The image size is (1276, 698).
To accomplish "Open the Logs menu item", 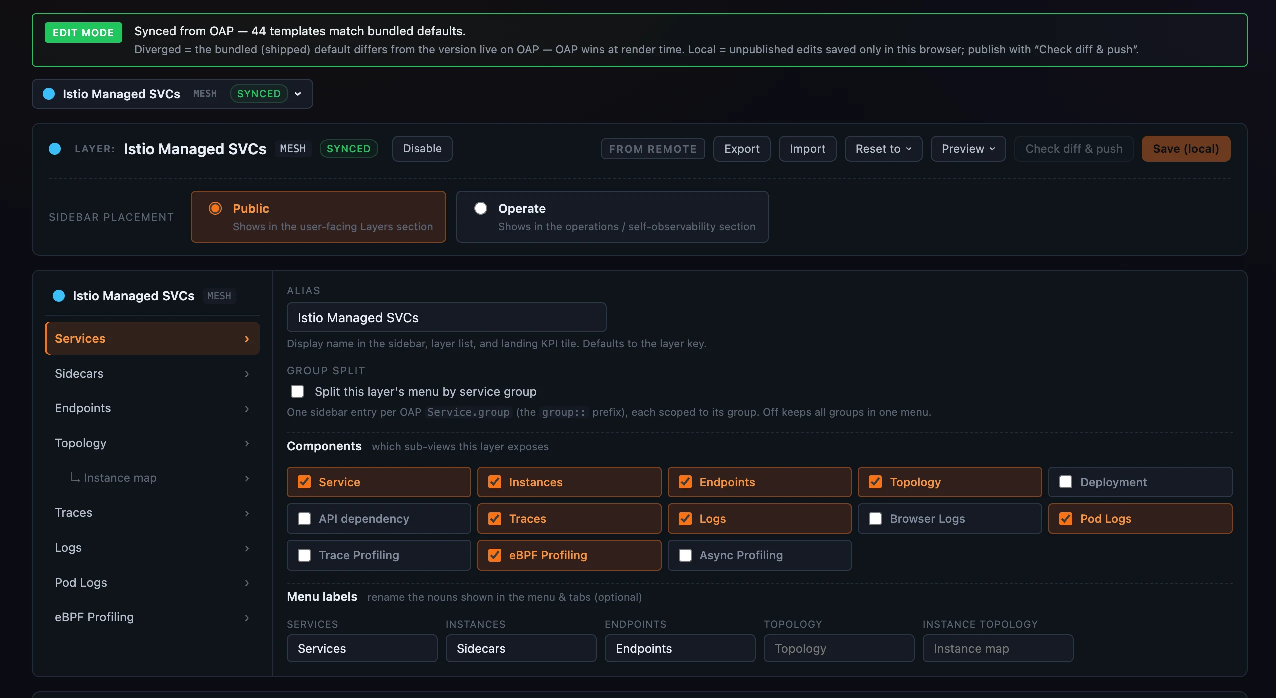I will pyautogui.click(x=152, y=548).
